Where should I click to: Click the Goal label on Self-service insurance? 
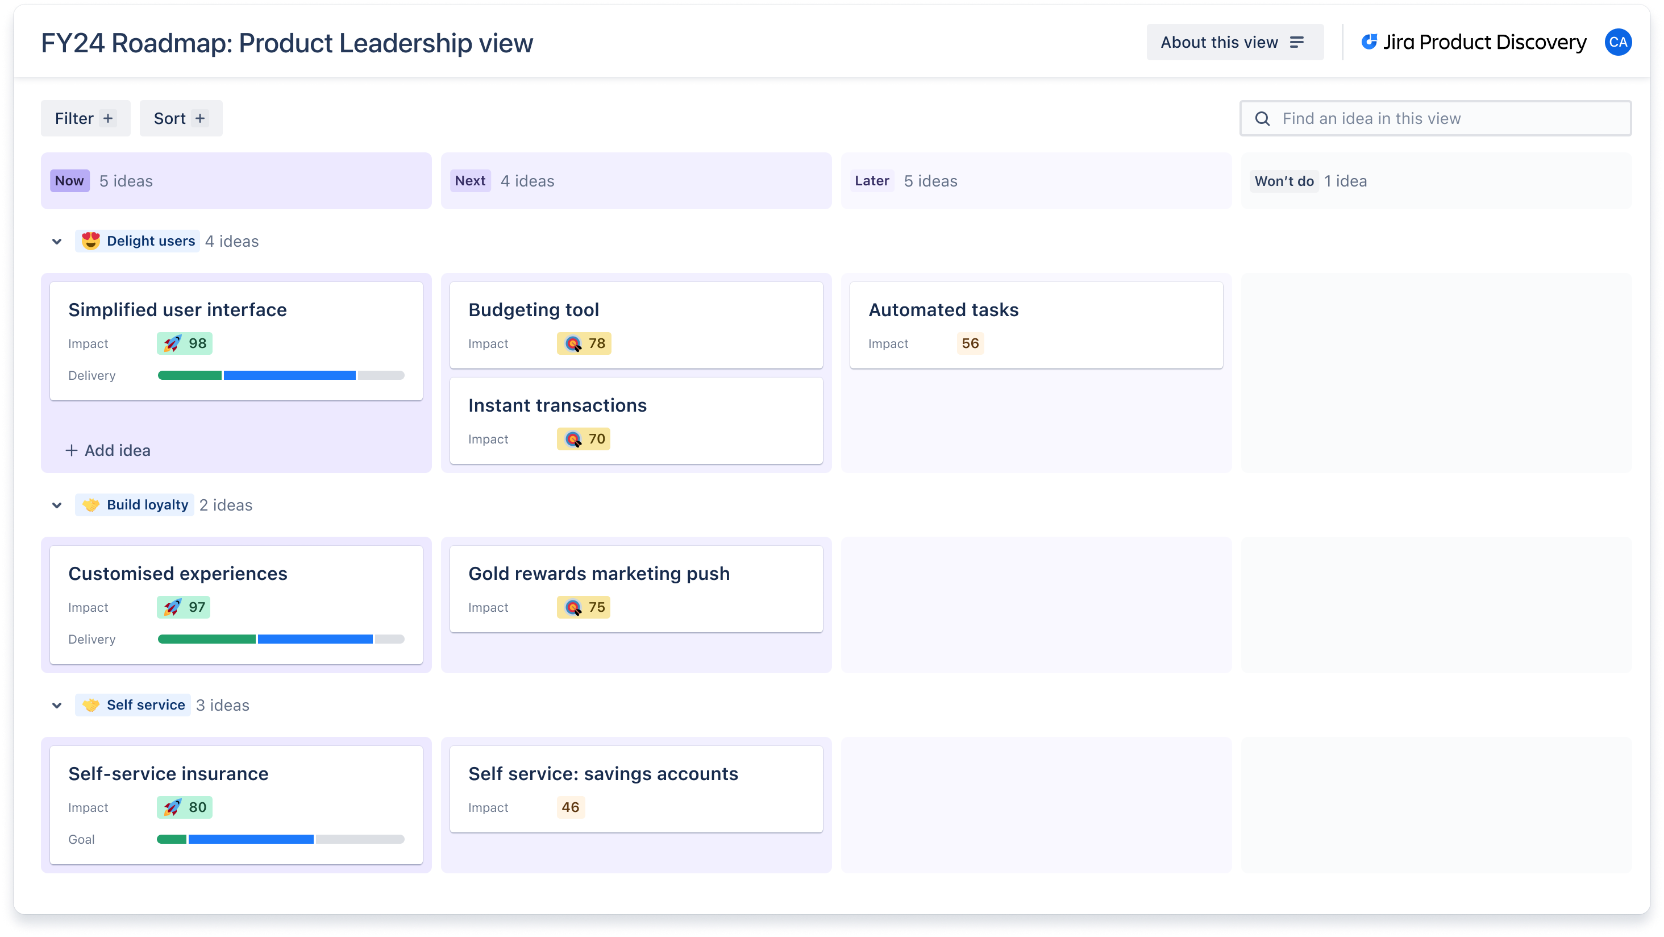[81, 839]
